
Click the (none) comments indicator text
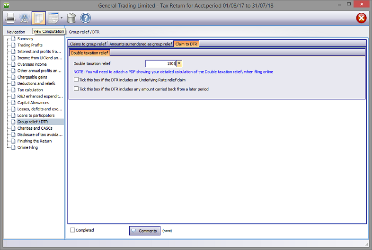(x=167, y=231)
